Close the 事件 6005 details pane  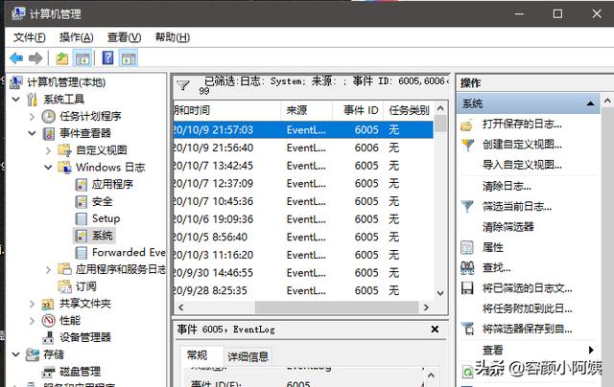point(435,330)
